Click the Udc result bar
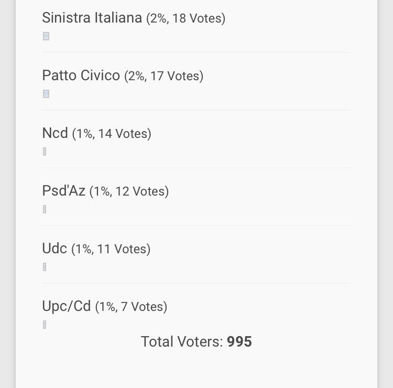The image size is (393, 388). (45, 267)
